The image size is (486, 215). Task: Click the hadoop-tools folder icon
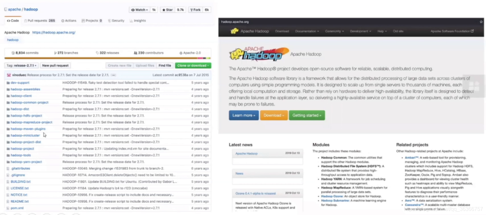tap(8, 155)
